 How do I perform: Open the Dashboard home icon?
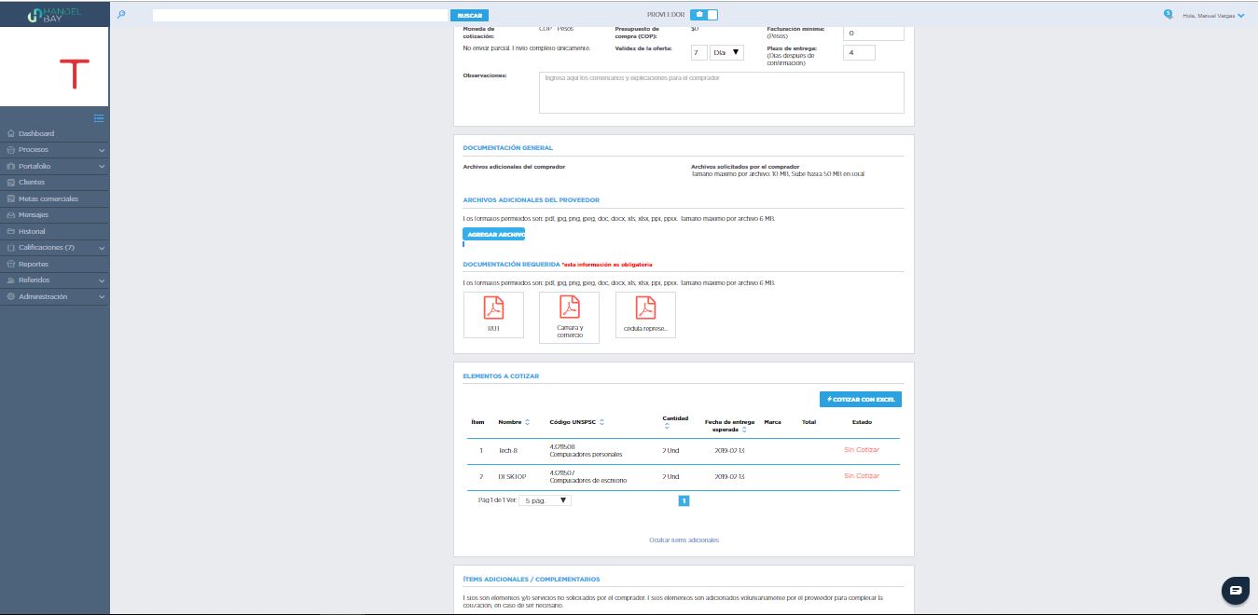point(10,133)
